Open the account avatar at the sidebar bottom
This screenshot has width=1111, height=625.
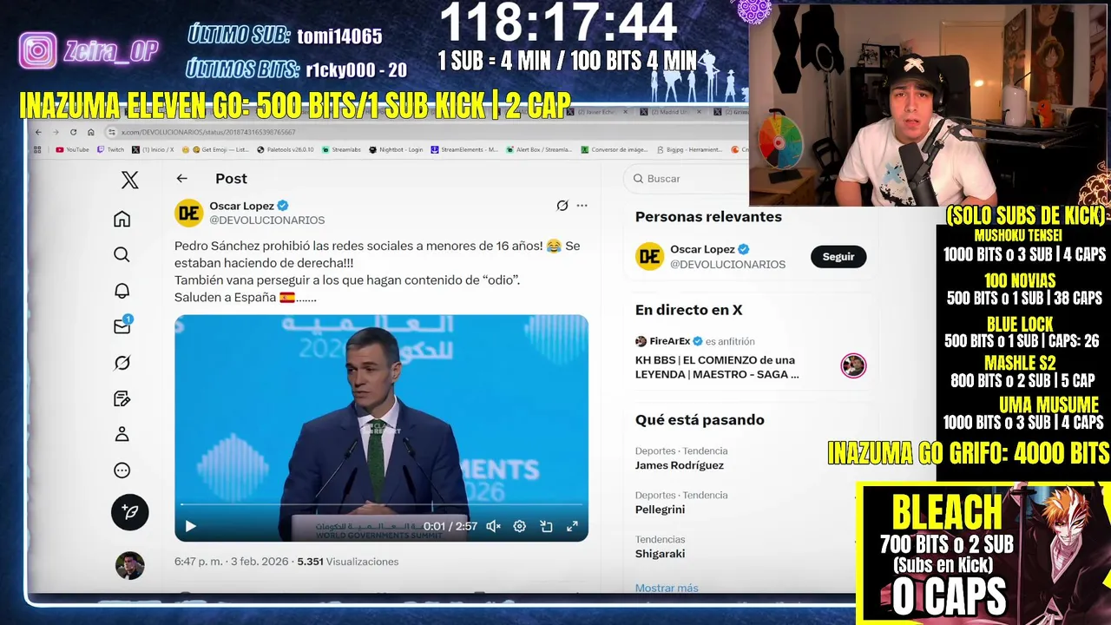click(x=129, y=566)
